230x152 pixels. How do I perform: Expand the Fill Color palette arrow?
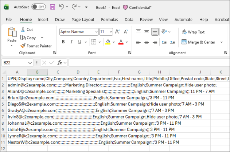tap(114, 42)
